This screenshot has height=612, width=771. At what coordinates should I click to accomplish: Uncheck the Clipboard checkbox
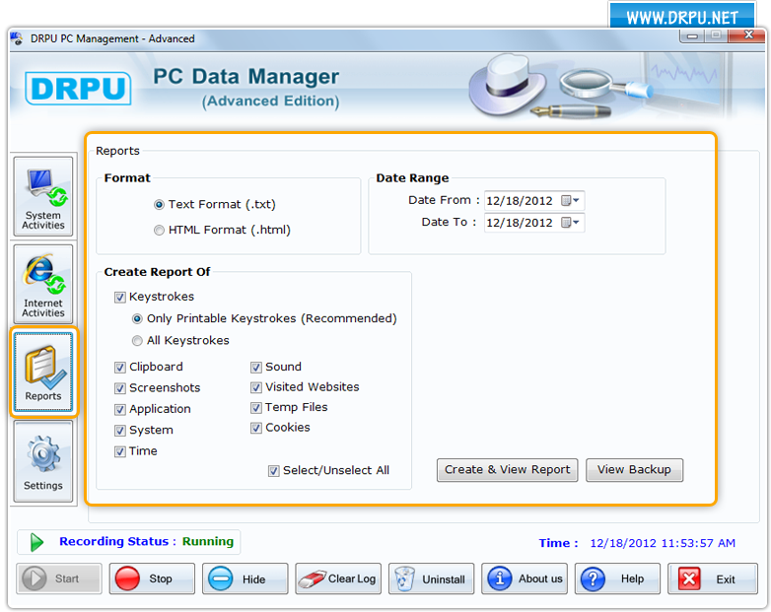[120, 368]
